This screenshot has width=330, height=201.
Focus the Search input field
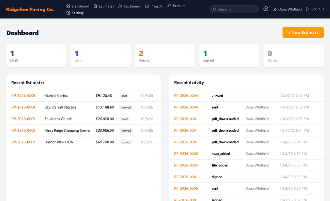tap(234, 9)
